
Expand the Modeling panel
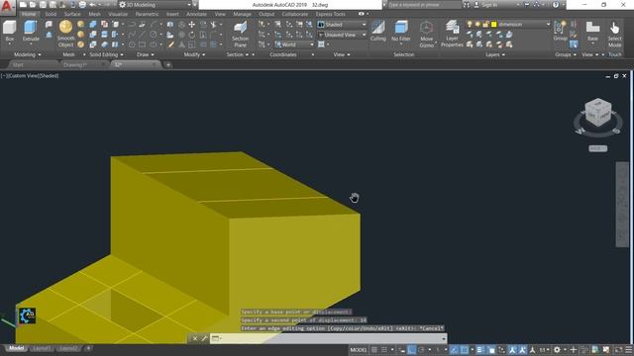[x=27, y=54]
